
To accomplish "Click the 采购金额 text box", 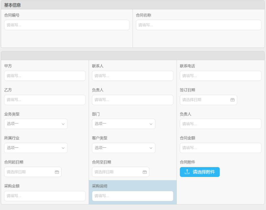I will coord(45,196).
